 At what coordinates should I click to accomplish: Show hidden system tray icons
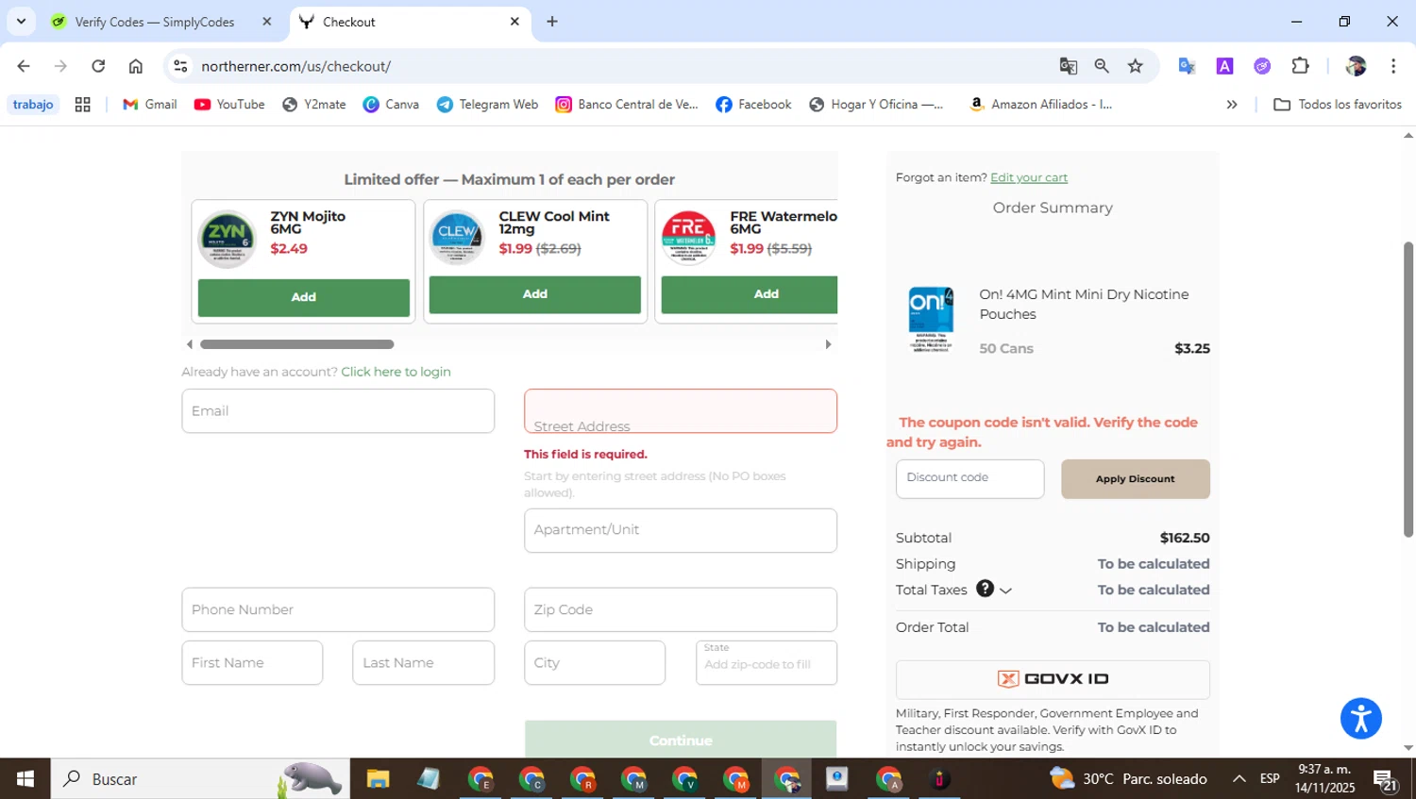[1239, 779]
